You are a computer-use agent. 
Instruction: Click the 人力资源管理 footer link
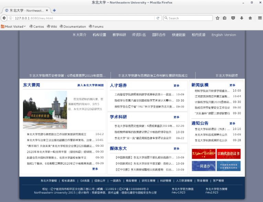184,181
